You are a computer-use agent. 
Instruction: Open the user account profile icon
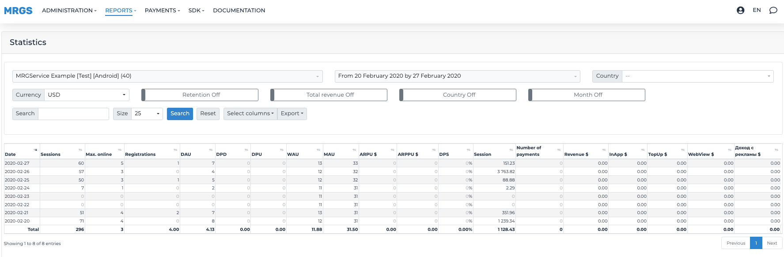740,10
